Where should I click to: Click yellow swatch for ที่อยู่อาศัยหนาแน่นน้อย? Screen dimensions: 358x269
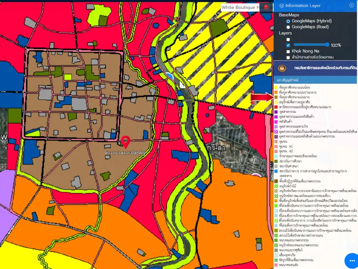(x=276, y=87)
